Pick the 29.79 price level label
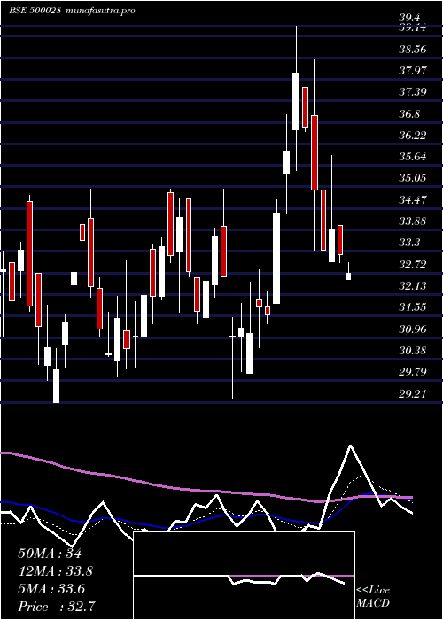This screenshot has height=620, width=443. pyautogui.click(x=412, y=371)
